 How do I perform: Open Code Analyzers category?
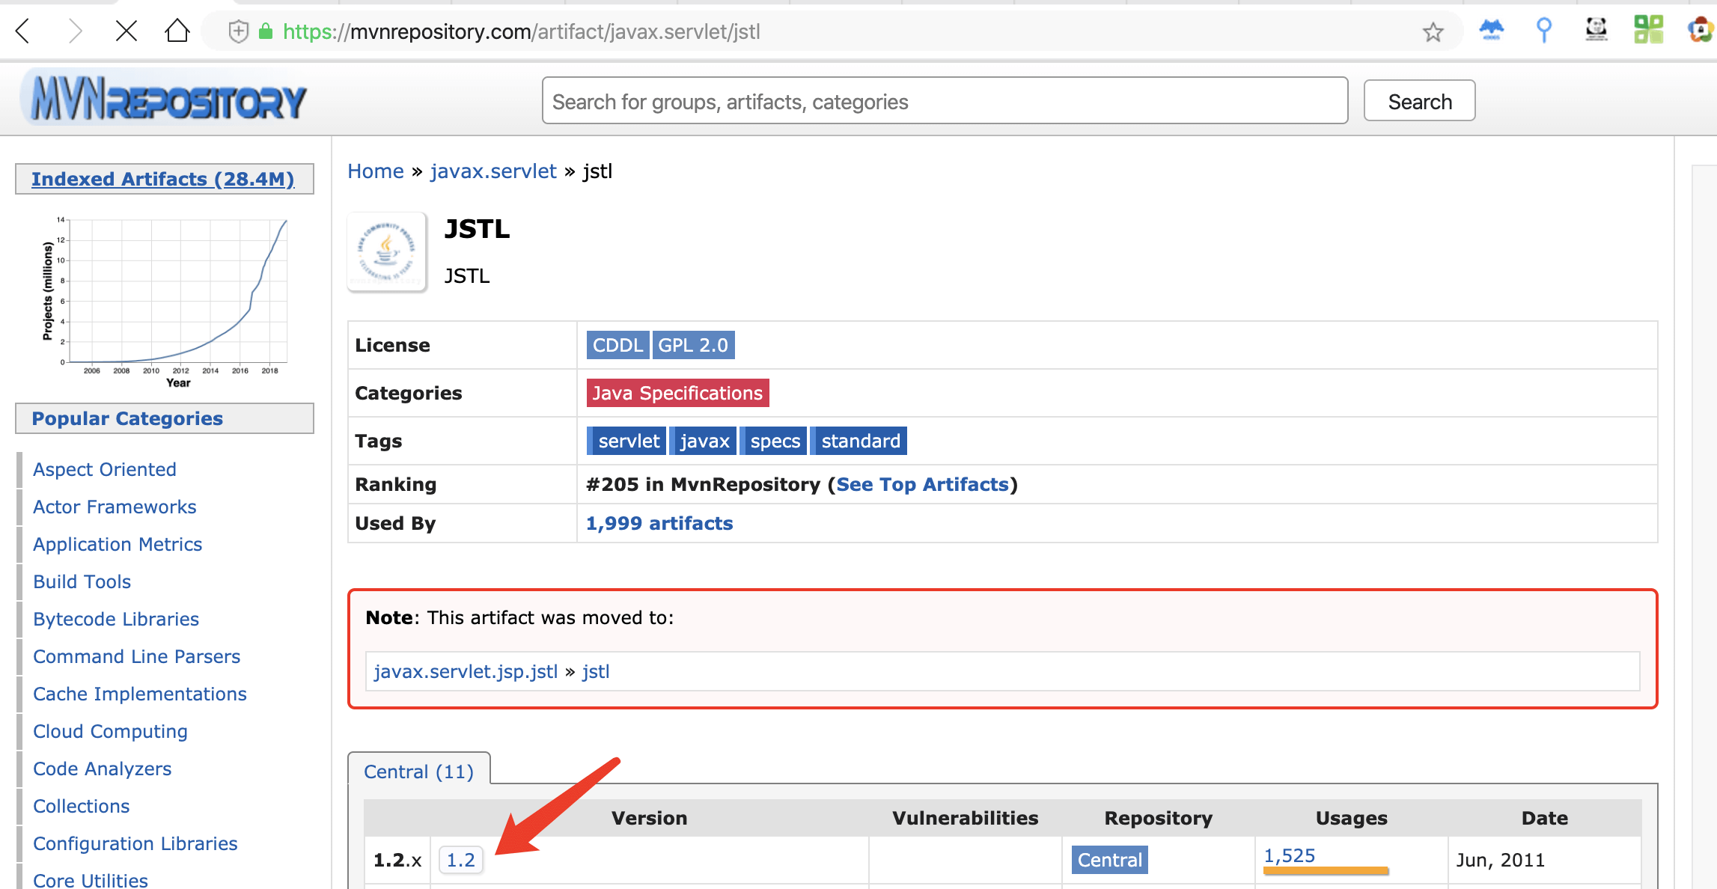(103, 769)
